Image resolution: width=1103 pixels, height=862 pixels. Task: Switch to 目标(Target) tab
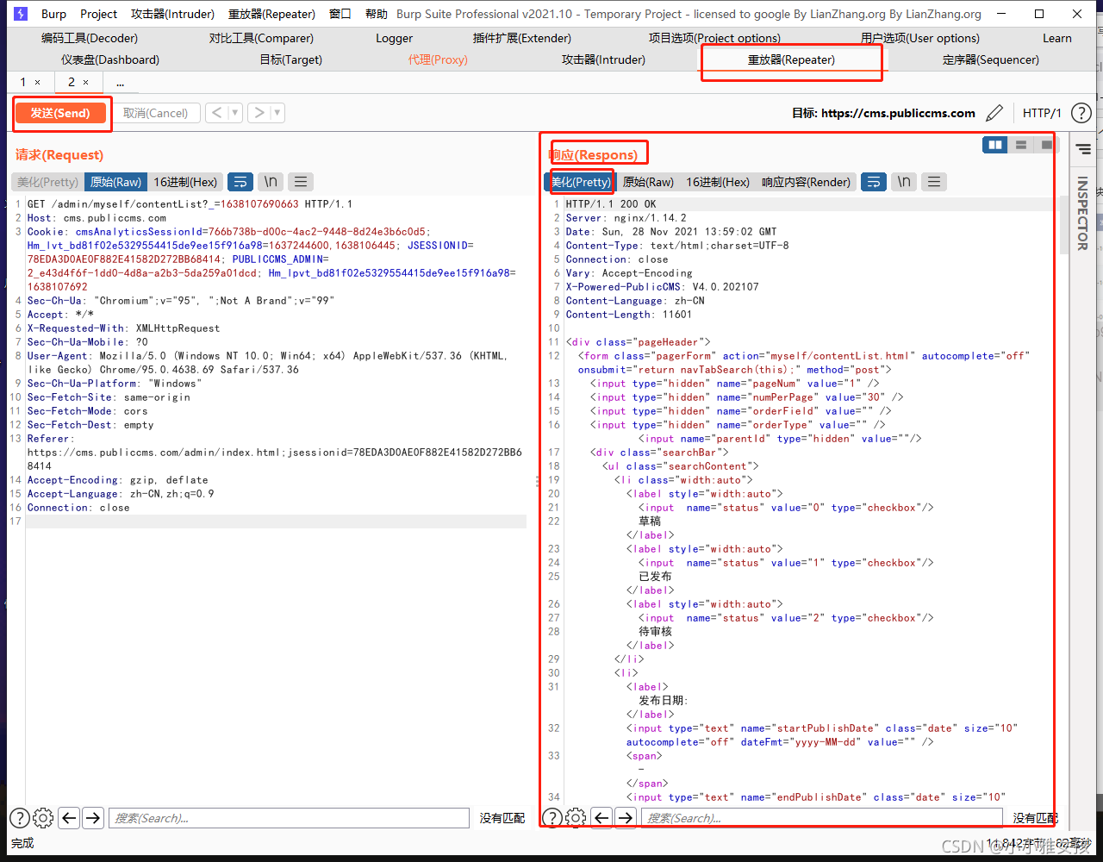pos(291,59)
